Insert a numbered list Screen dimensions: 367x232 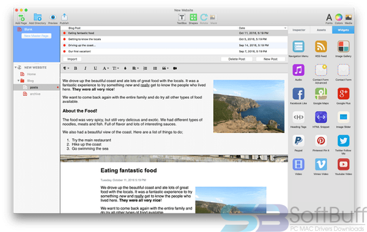pyautogui.click(x=145, y=68)
